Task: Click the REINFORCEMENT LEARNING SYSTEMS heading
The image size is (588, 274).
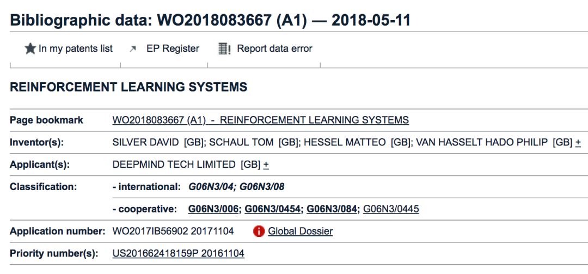Action: coord(128,87)
